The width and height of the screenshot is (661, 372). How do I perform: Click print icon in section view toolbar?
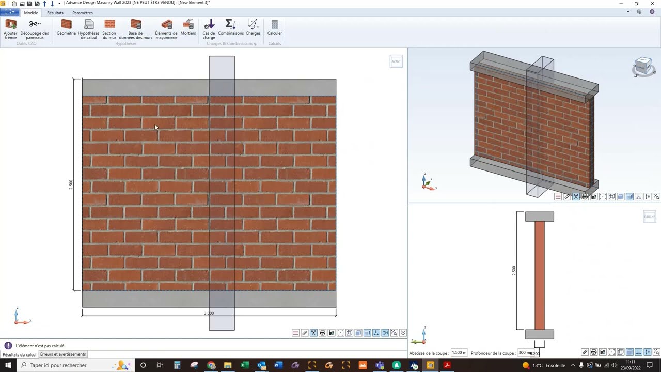coord(594,352)
